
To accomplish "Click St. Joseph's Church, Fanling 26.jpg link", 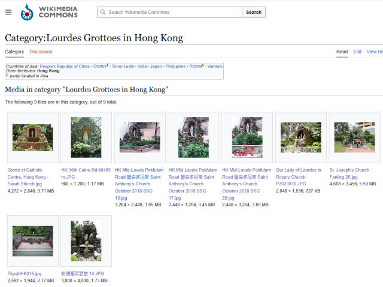I will coord(349,173).
